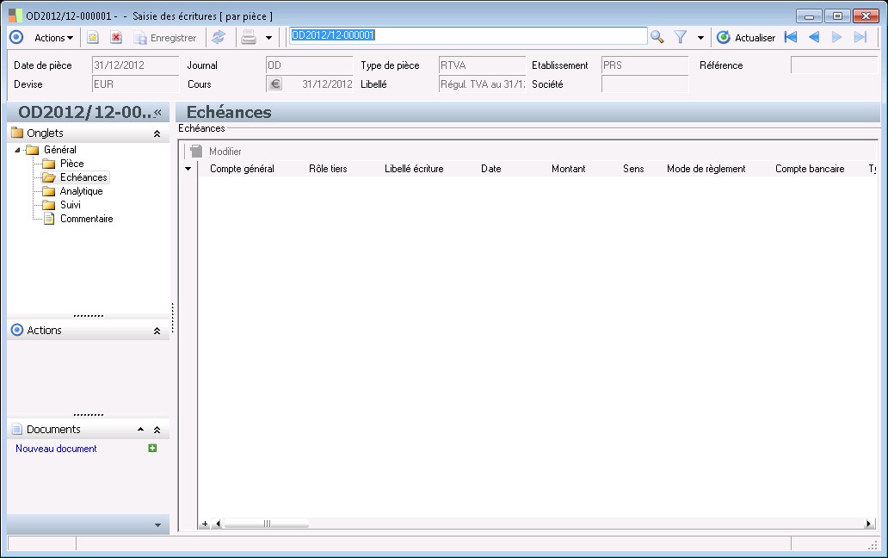888x558 pixels.
Task: Click the OD2012/12-000001 search field
Action: pyautogui.click(x=468, y=35)
